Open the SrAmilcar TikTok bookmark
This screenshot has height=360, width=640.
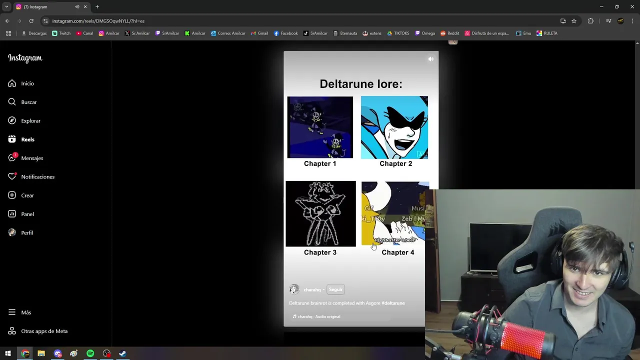click(315, 33)
